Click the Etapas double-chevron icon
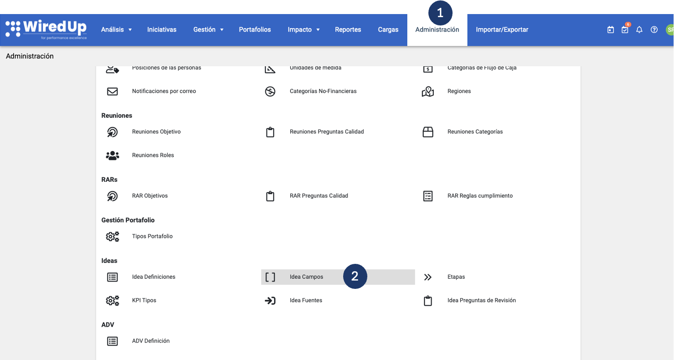 [x=428, y=277]
